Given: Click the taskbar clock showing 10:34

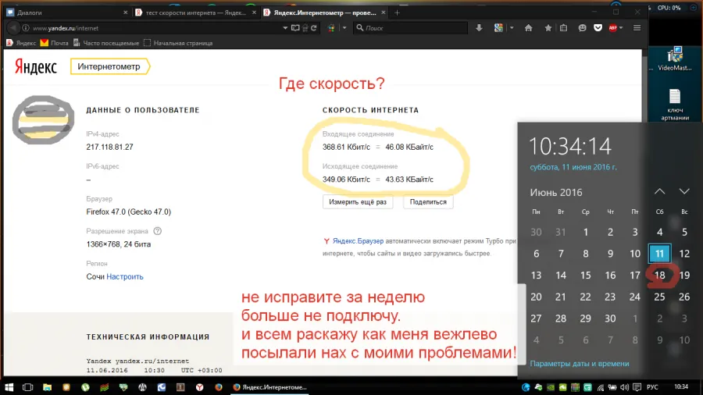Looking at the screenshot, I should [x=681, y=387].
